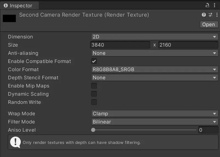The height and width of the screenshot is (157, 220).
Task: Enable the Dynamic Scaling checkbox
Action: coord(94,94)
